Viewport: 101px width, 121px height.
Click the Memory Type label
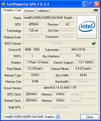(x=13, y=75)
